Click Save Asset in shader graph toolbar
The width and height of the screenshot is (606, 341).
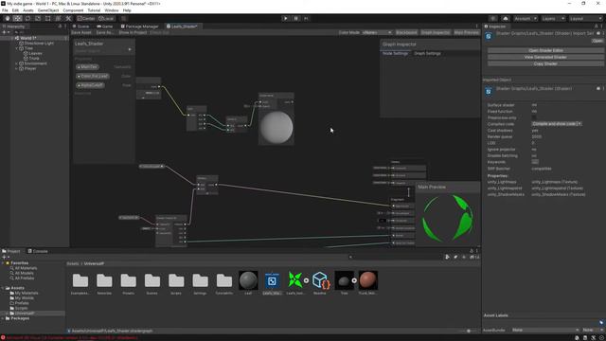(81, 32)
